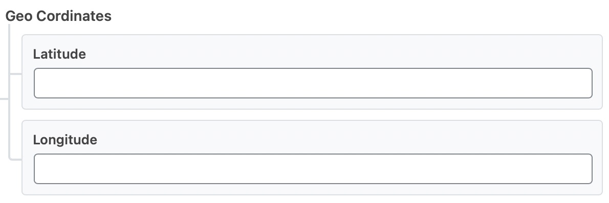Select the Latitude field label

[x=59, y=54]
